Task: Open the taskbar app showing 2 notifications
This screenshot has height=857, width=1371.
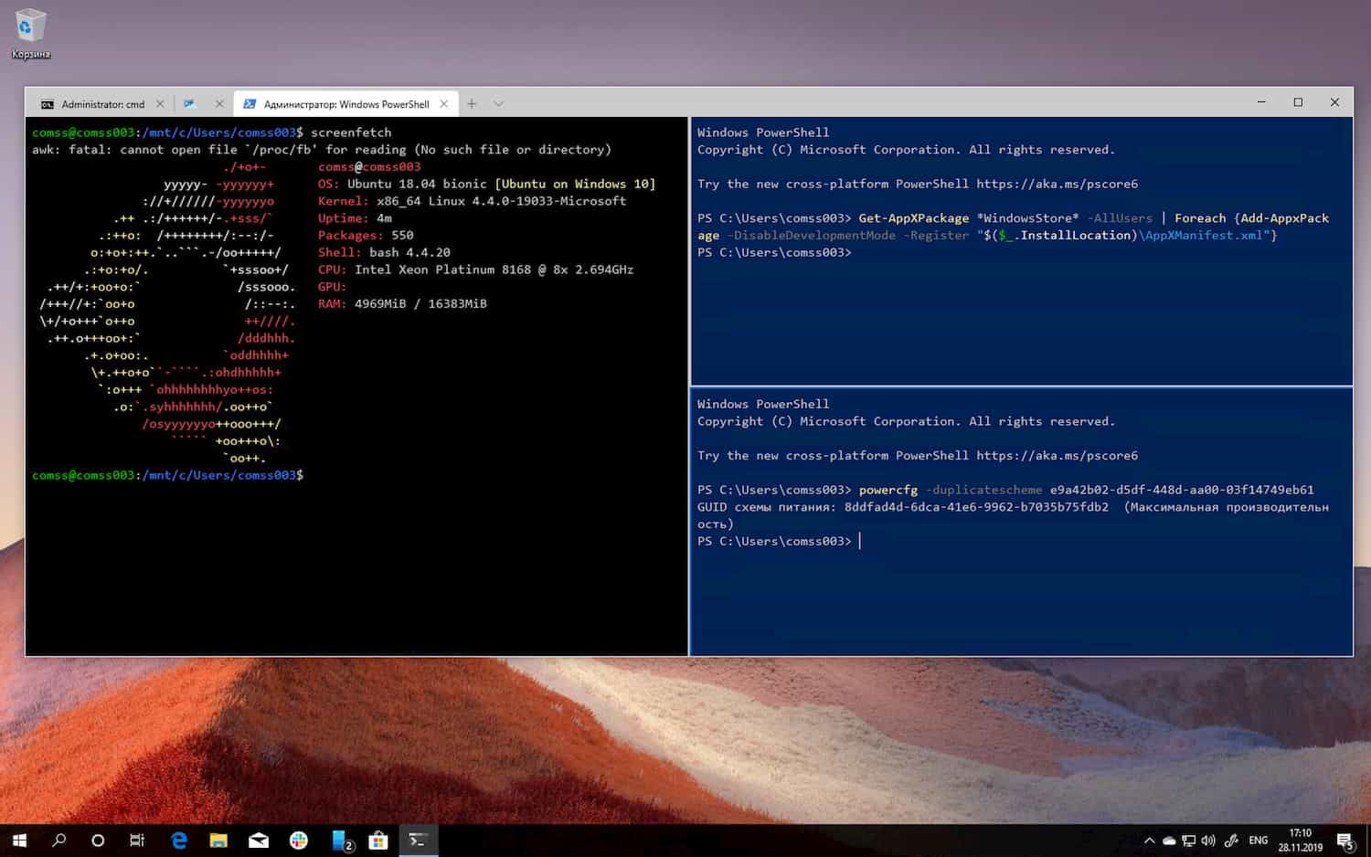Action: coord(339,840)
